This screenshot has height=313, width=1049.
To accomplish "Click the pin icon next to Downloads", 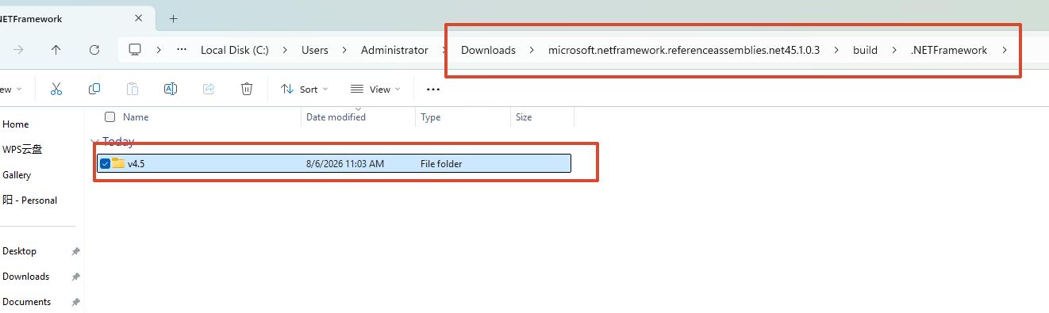I will coord(75,277).
